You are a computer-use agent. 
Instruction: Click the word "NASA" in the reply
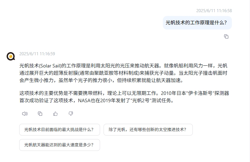[84, 100]
